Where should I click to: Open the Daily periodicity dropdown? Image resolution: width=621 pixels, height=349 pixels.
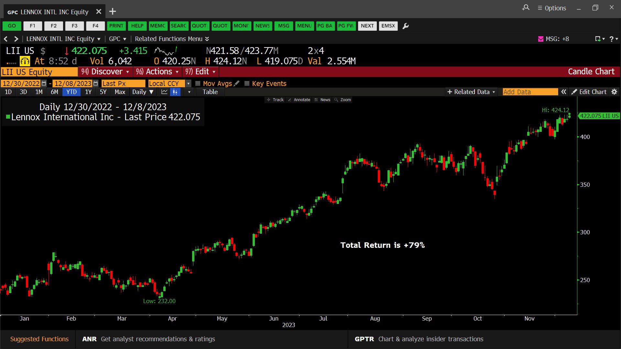click(143, 92)
